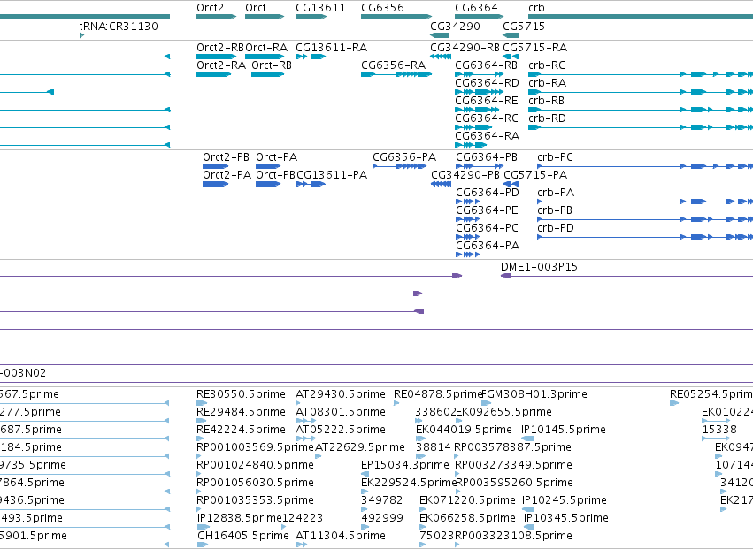The width and height of the screenshot is (753, 549).
Task: Click the Orct-RB transcript label
Action: (272, 65)
